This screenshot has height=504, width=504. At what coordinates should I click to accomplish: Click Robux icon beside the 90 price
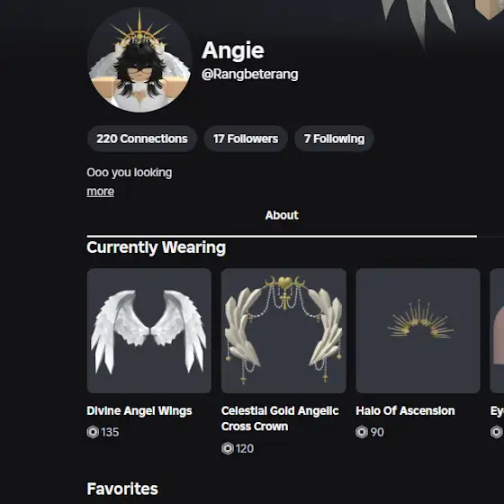pyautogui.click(x=362, y=432)
